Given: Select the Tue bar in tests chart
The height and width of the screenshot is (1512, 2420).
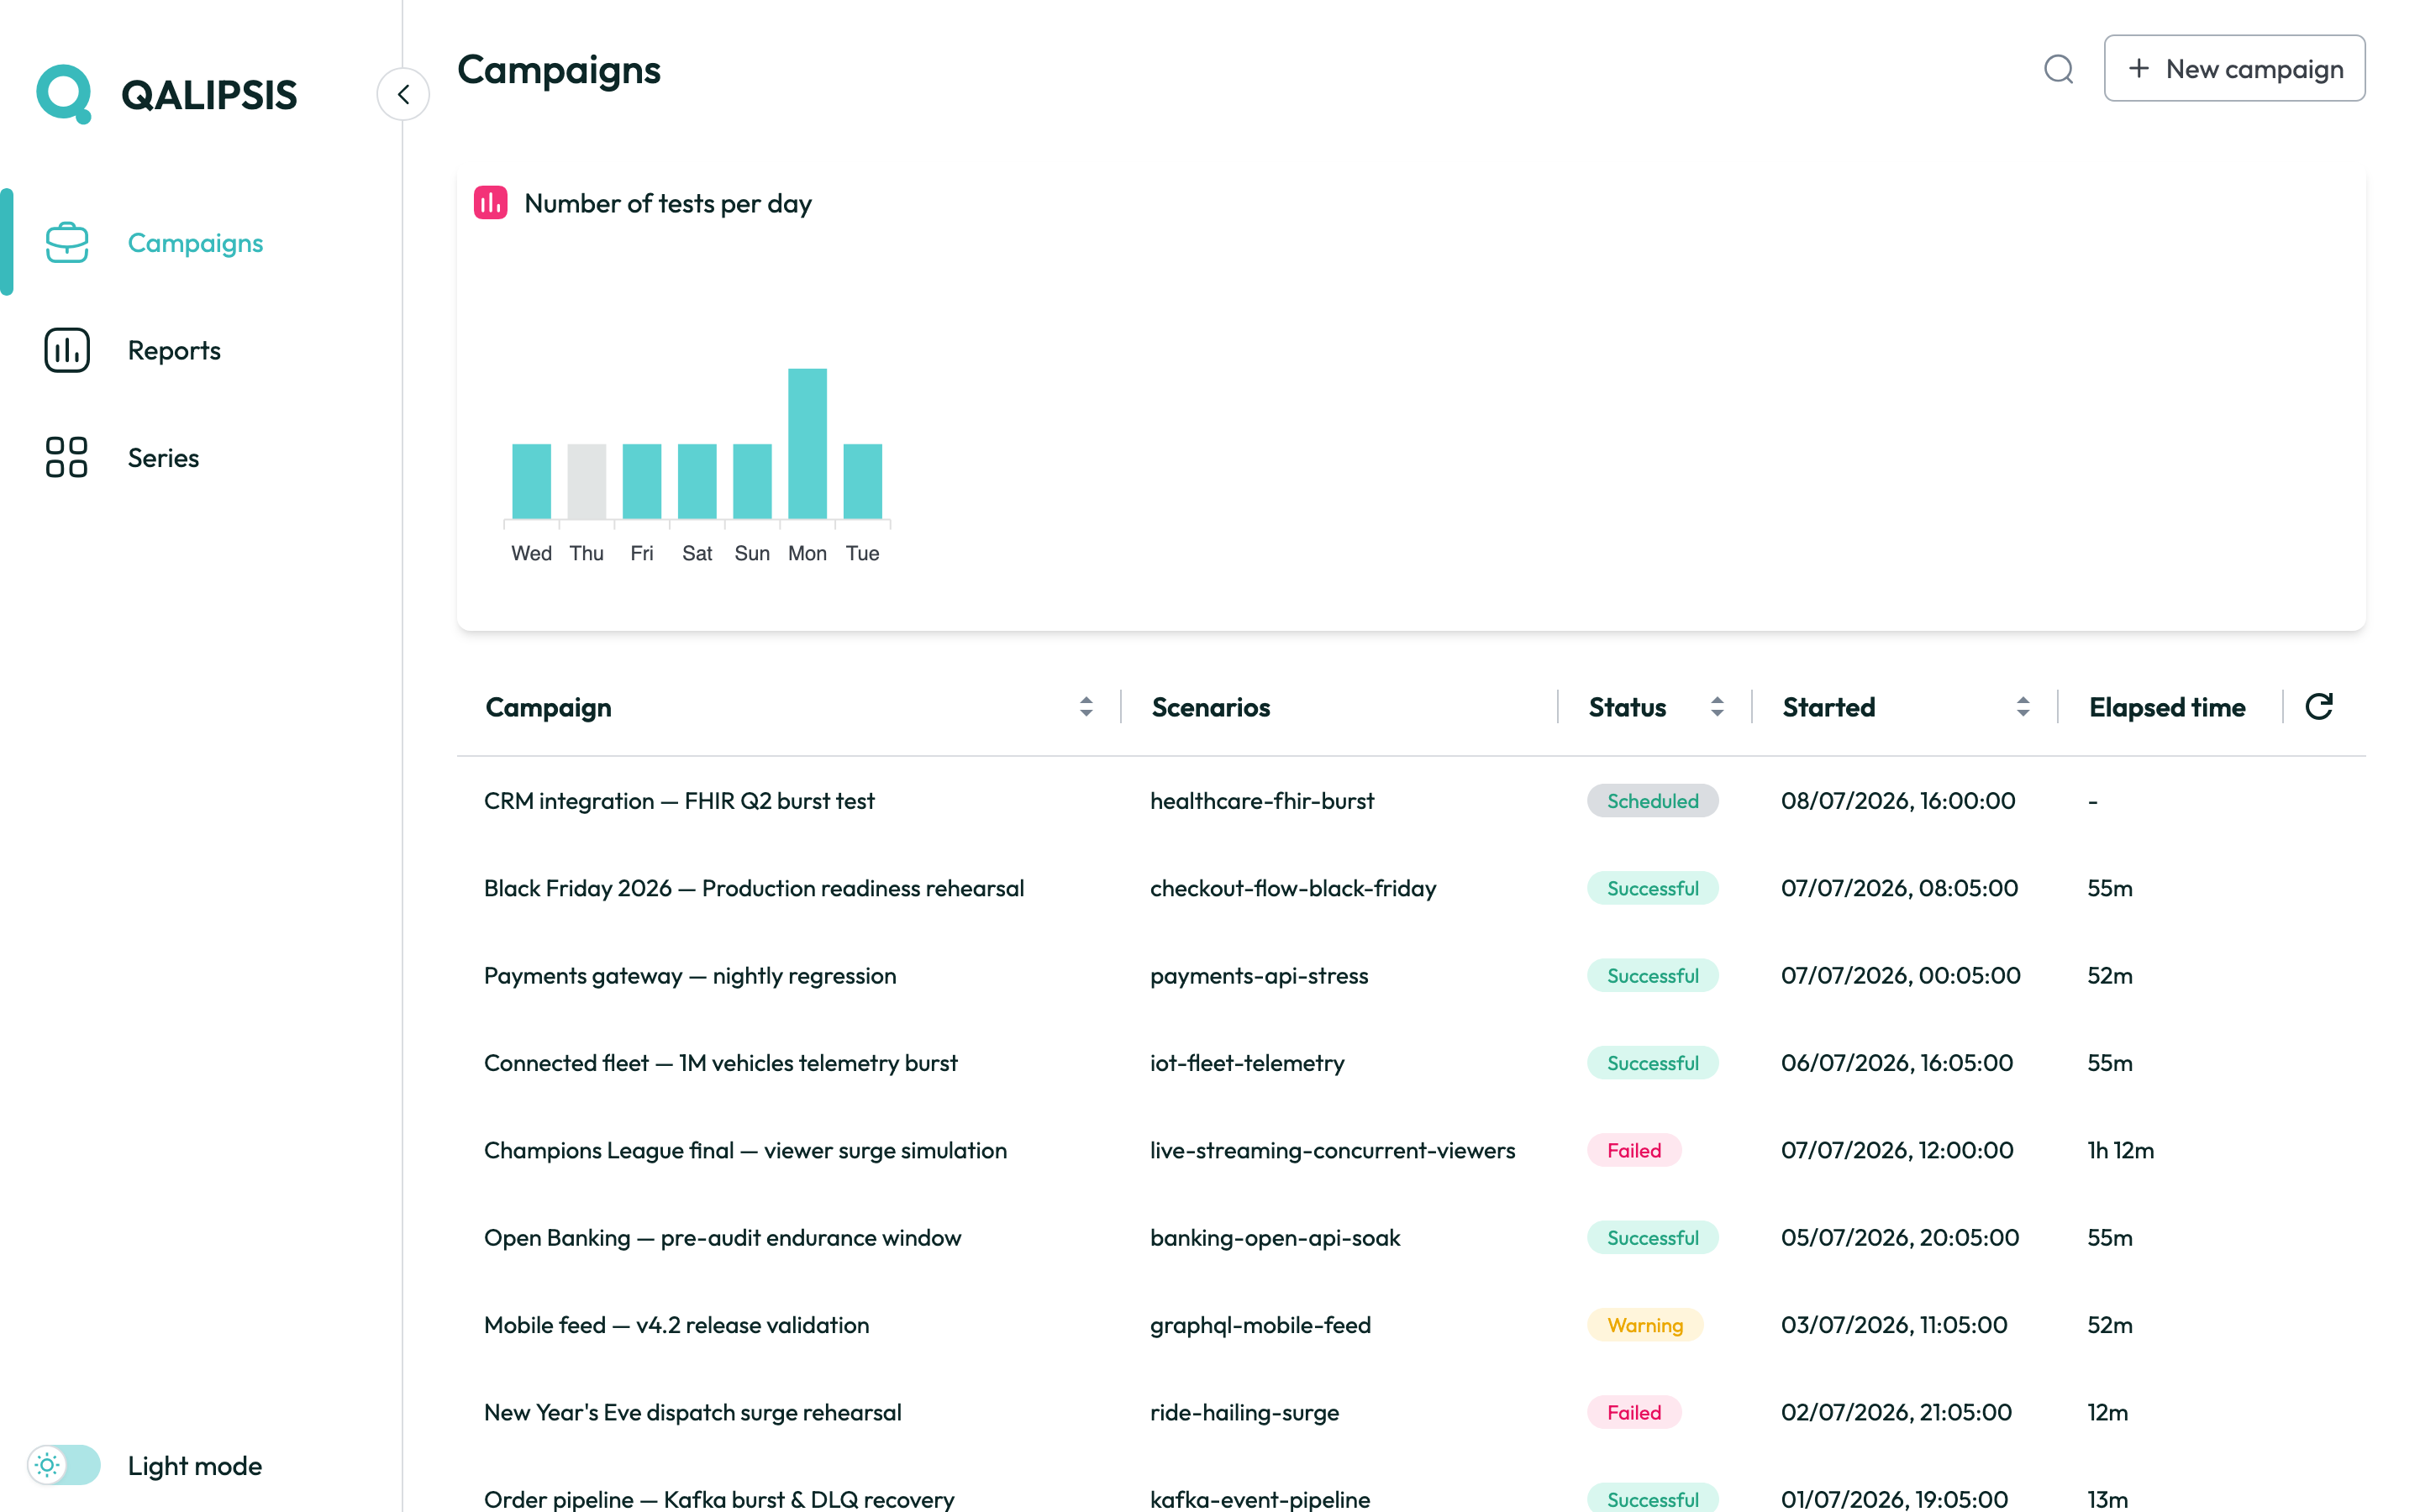Looking at the screenshot, I should click(862, 481).
